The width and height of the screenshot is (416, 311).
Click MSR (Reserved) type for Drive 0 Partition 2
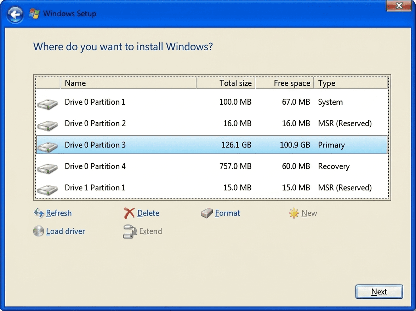pos(344,123)
